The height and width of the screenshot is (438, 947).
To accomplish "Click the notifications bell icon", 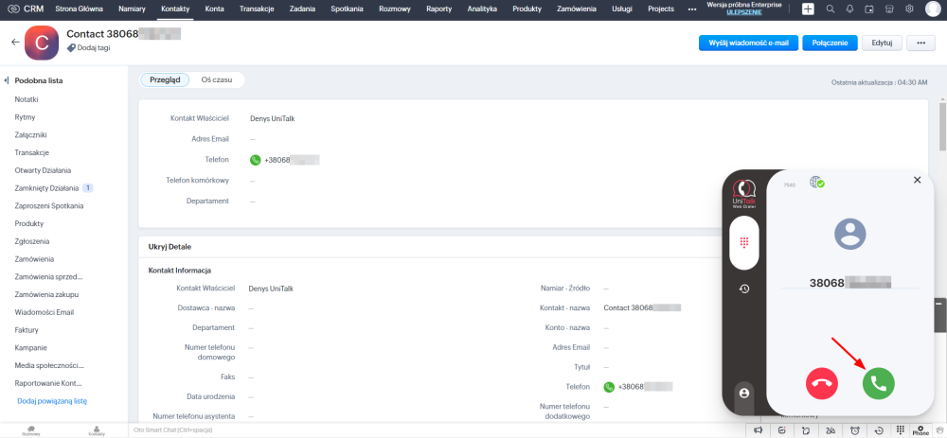I will [850, 9].
